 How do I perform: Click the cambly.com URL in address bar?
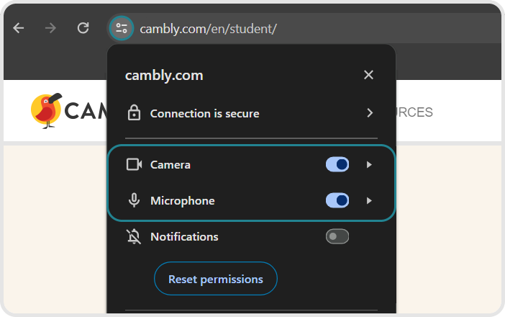tap(208, 29)
